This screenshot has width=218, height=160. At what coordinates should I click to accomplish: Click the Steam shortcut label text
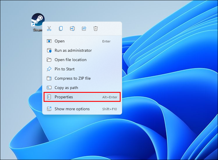tap(37, 30)
